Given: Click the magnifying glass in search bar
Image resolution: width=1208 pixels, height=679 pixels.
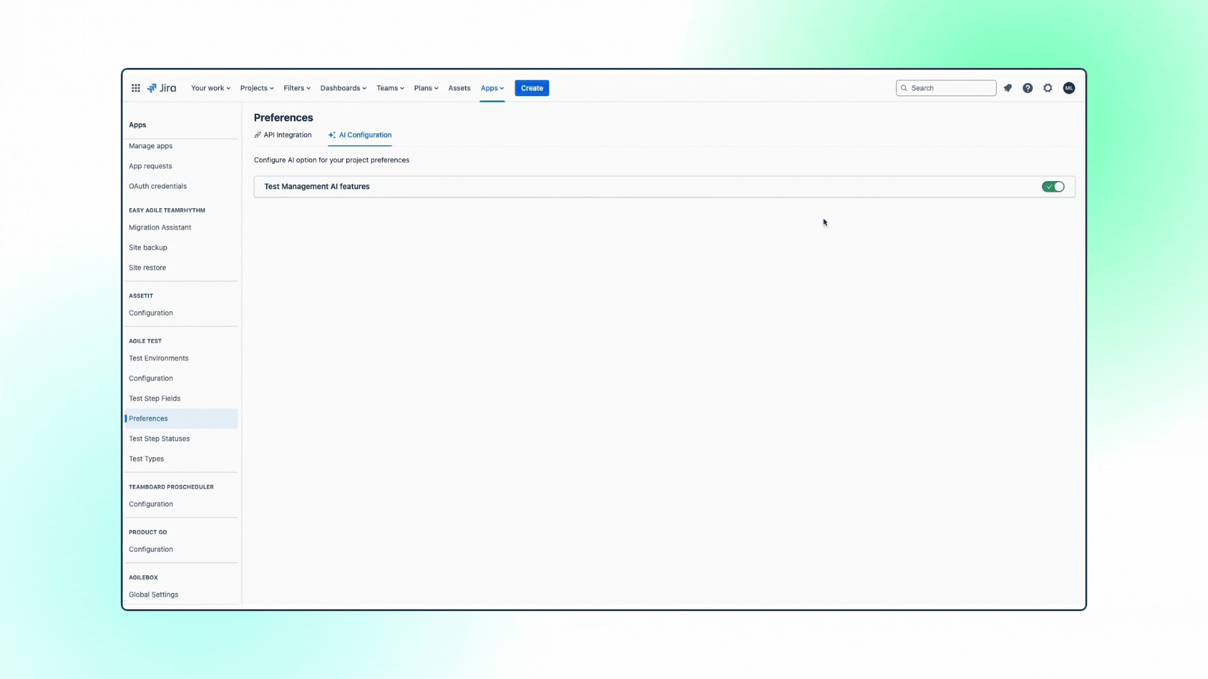Looking at the screenshot, I should (903, 88).
